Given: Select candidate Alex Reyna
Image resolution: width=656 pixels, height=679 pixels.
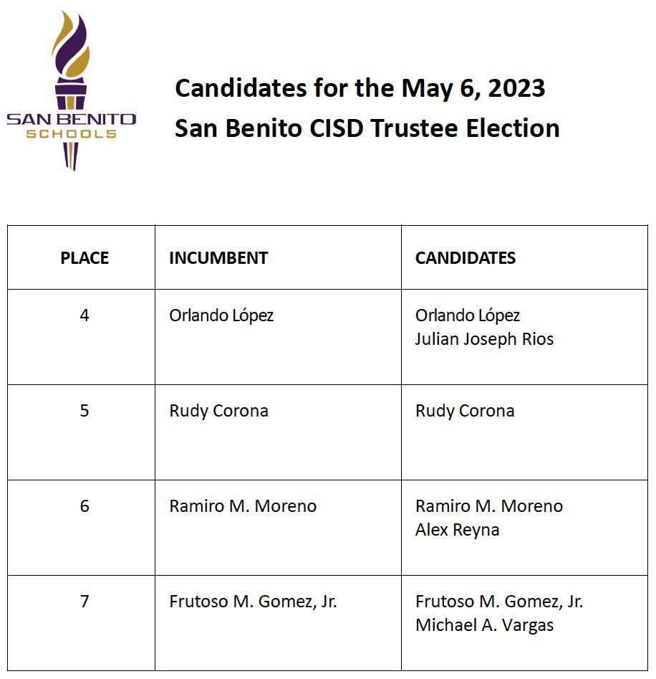Looking at the screenshot, I should click(457, 530).
